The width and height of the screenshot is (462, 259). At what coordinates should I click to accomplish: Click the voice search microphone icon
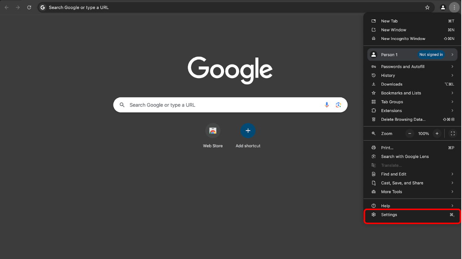click(327, 105)
